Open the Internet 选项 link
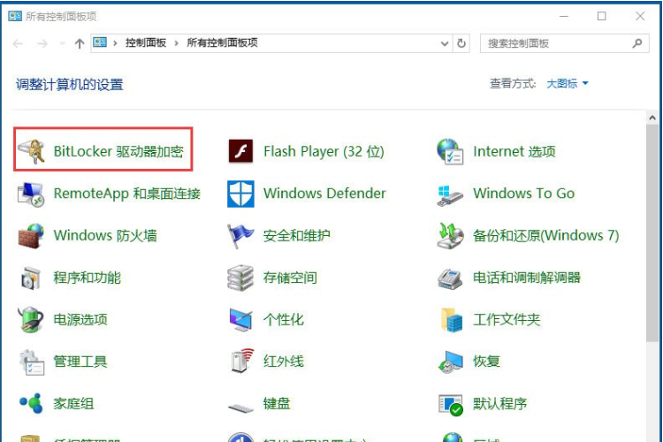The width and height of the screenshot is (663, 442). tap(514, 151)
